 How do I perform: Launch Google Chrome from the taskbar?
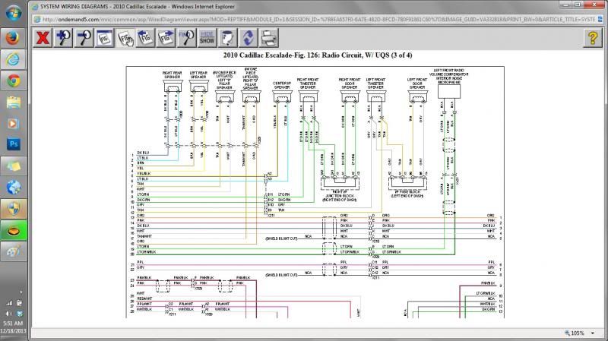pyautogui.click(x=13, y=81)
